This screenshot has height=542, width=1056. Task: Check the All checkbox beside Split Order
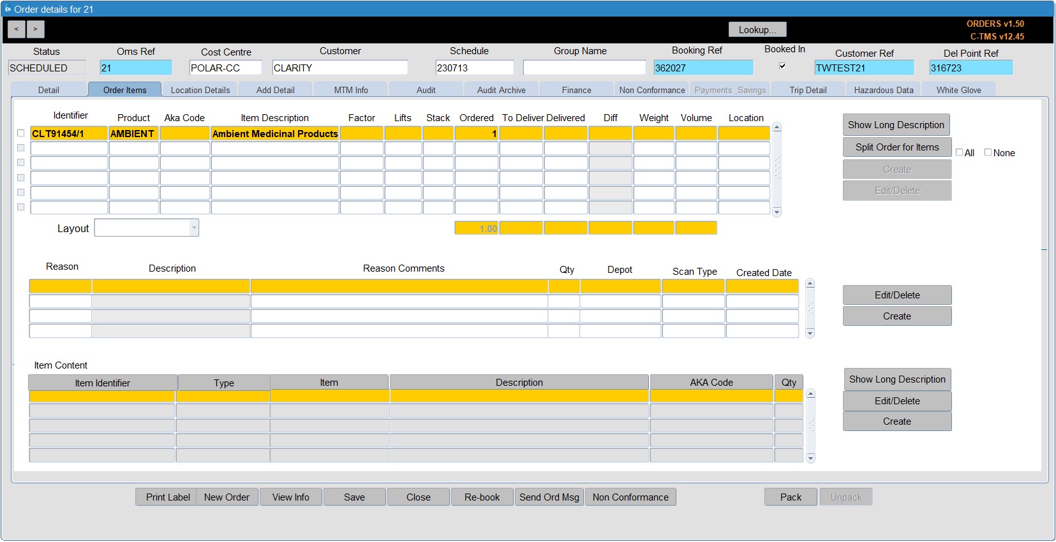coord(959,152)
